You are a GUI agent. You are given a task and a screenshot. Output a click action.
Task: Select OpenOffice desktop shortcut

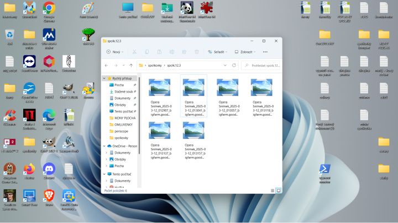29,93
